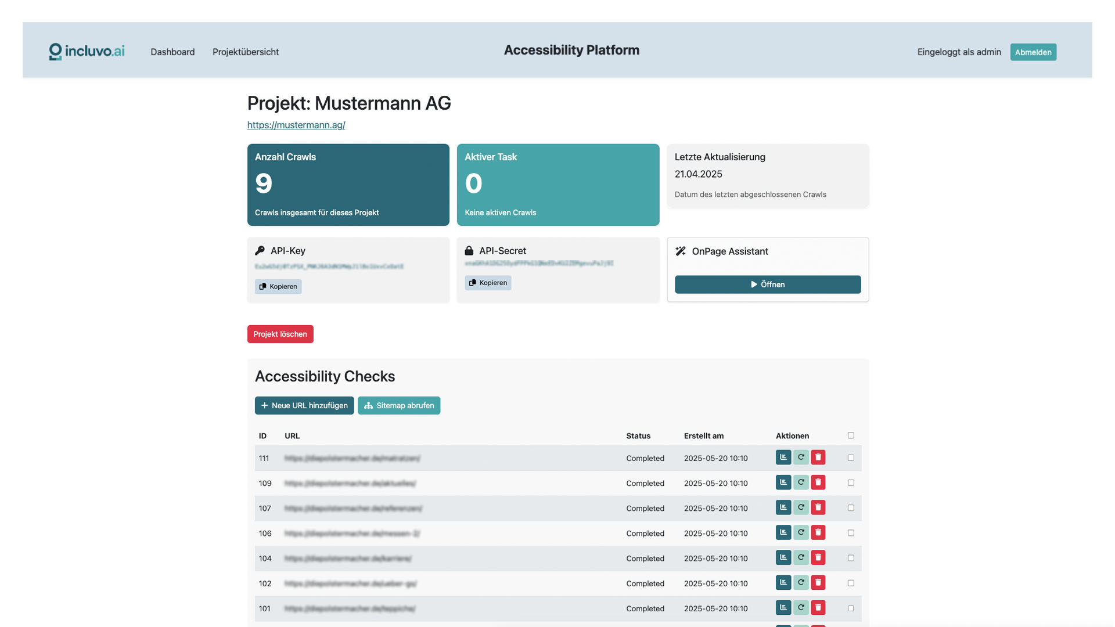Viewport: 1115px width, 627px height.
Task: Open the link https://mustermann.ag/
Action: (296, 125)
